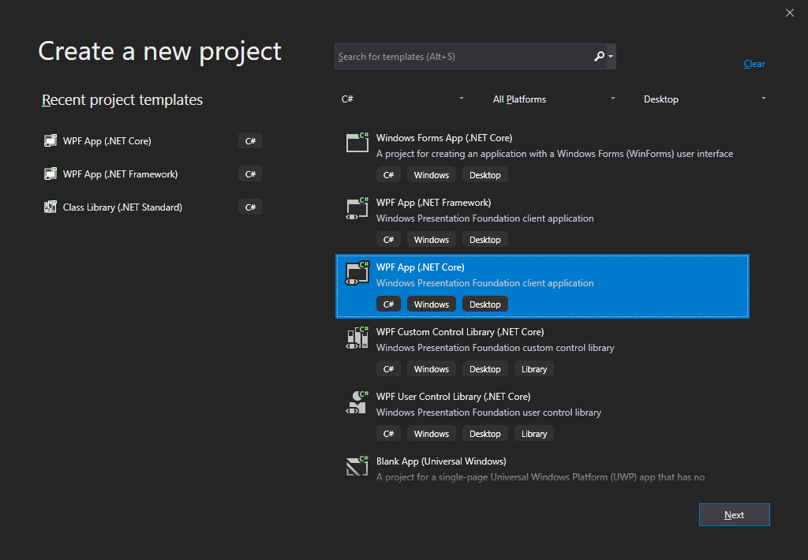Click the Clear filters link
Screen dimensions: 808x560
coord(754,64)
